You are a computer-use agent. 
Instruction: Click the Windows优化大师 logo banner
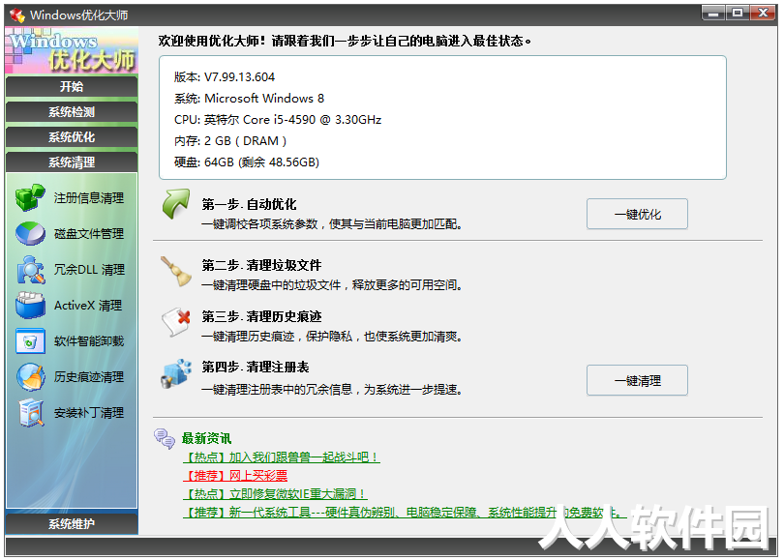[72, 51]
